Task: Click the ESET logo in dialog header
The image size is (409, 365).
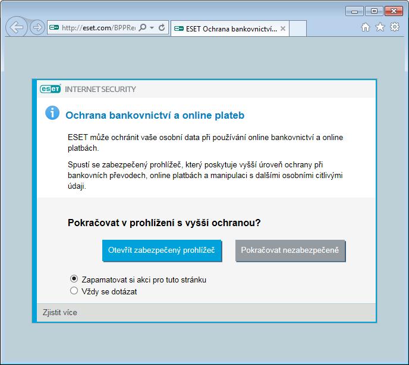Action: click(51, 89)
